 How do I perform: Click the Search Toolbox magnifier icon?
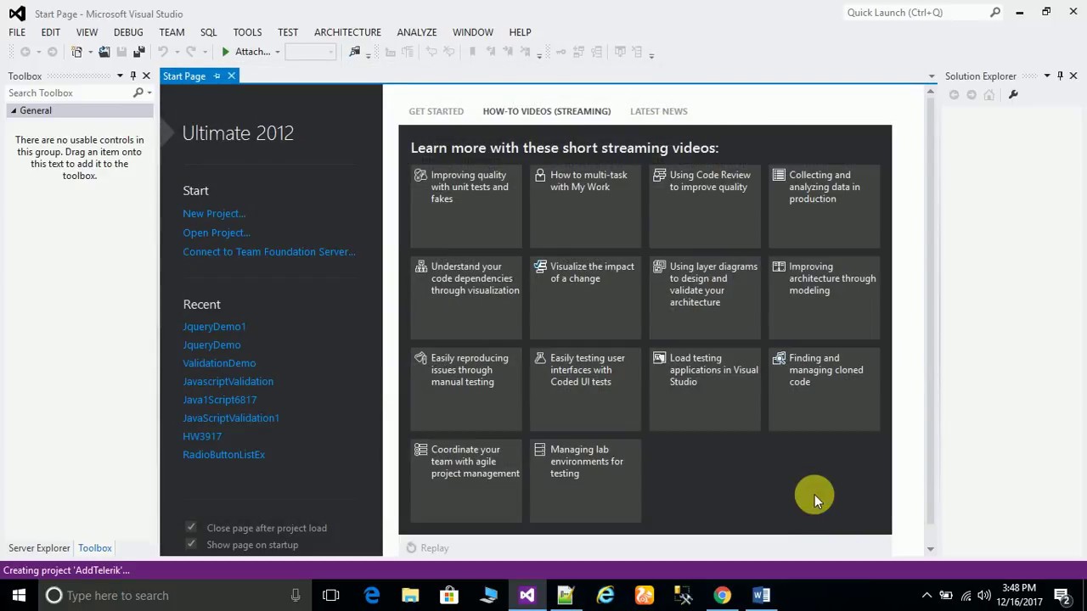pos(138,92)
